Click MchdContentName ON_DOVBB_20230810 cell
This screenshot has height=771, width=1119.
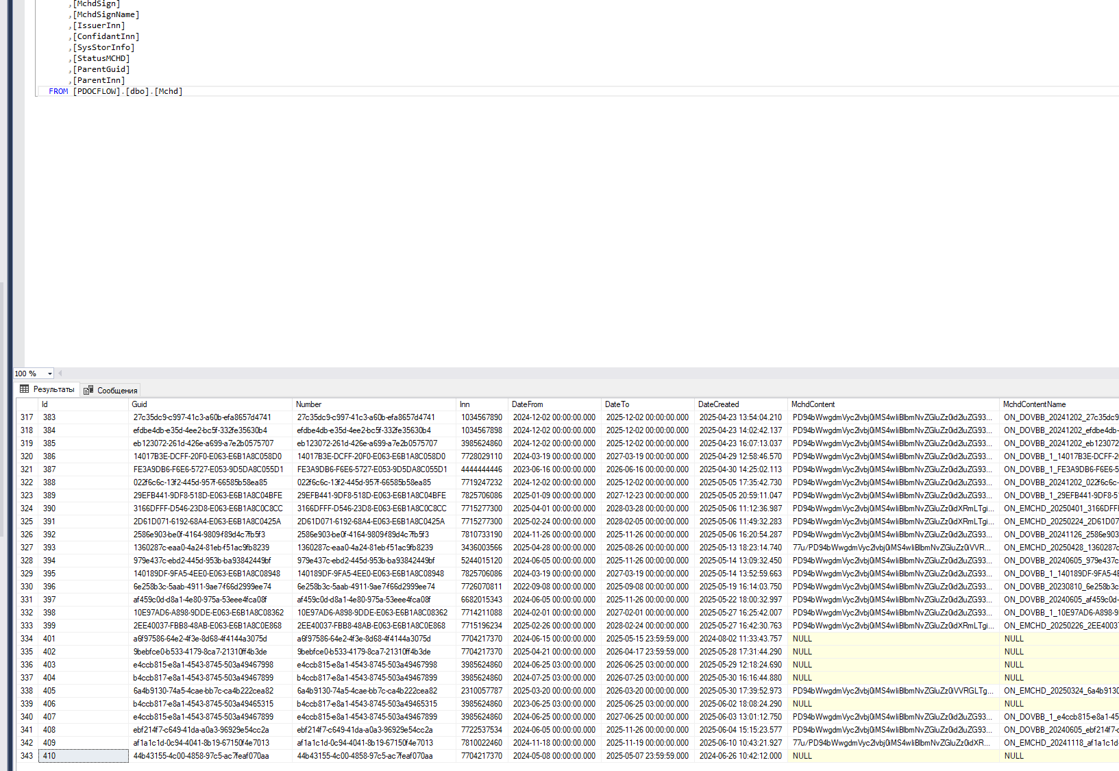click(x=1060, y=587)
